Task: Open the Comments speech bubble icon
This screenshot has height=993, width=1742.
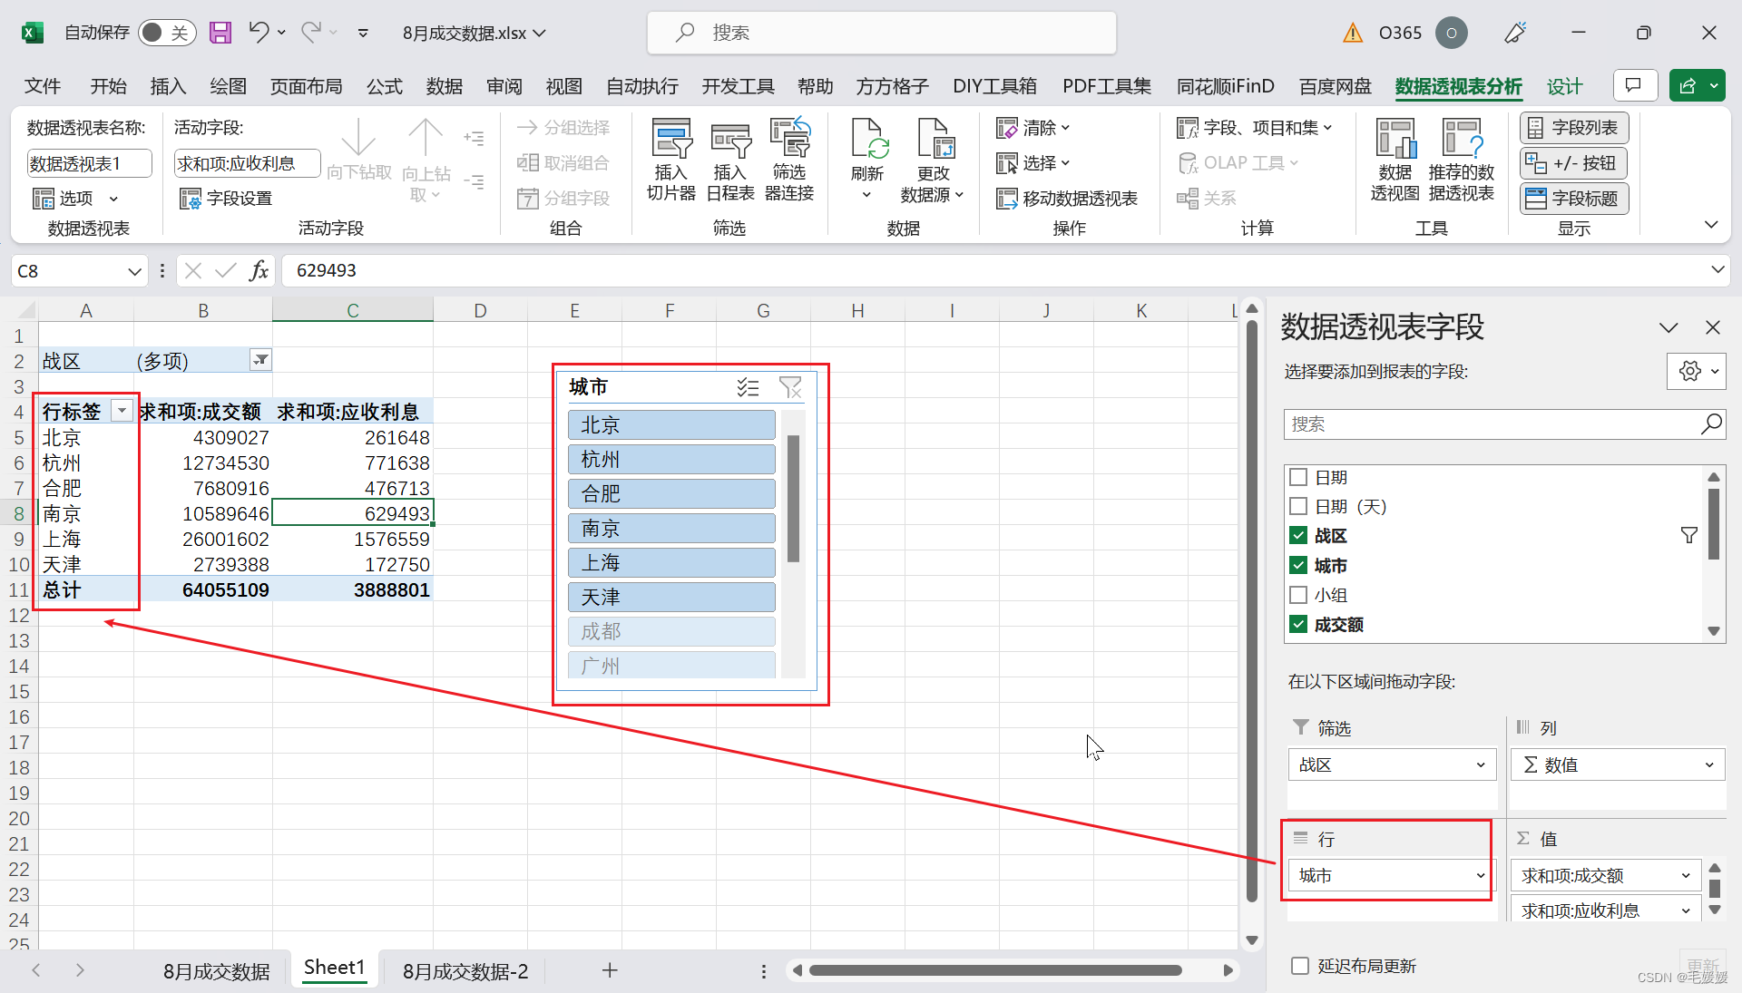Action: [x=1635, y=85]
